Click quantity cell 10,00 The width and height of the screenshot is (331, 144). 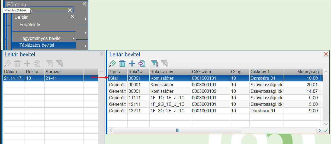click(x=302, y=78)
